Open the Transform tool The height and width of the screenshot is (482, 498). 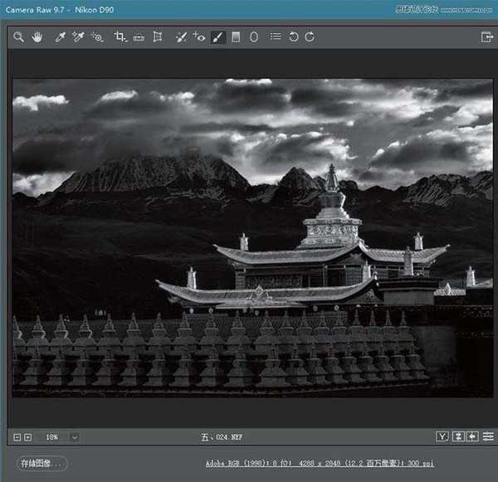157,37
